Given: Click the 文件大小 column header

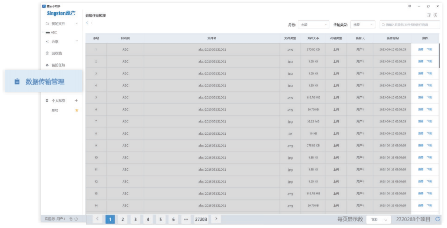Looking at the screenshot, I should pos(313,38).
